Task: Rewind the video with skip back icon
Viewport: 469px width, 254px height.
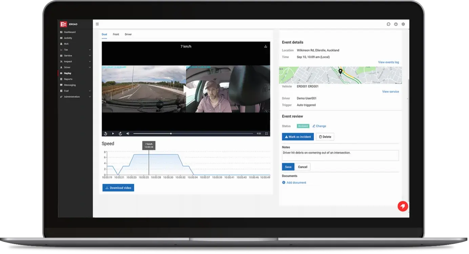Action: (x=106, y=134)
